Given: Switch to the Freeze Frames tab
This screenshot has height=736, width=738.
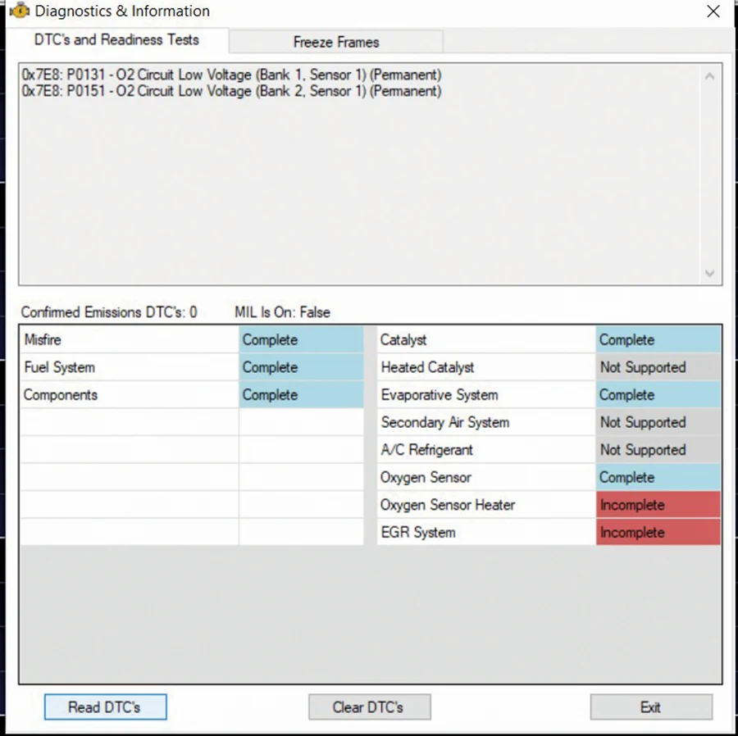Looking at the screenshot, I should tap(335, 41).
